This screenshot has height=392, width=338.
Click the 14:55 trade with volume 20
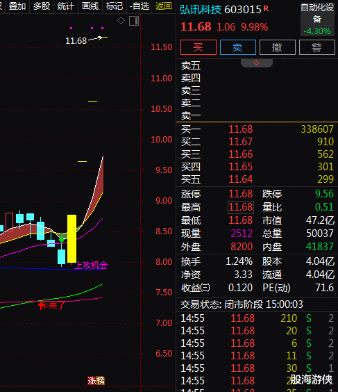[x=257, y=331]
